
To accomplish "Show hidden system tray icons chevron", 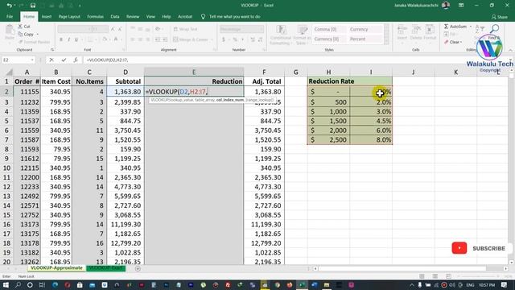I will click(411, 284).
